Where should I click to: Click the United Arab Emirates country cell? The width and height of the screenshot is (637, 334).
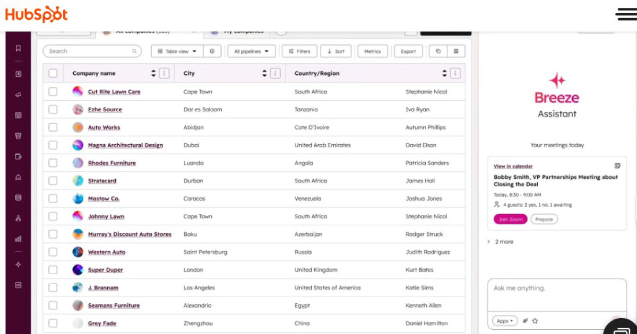323,145
